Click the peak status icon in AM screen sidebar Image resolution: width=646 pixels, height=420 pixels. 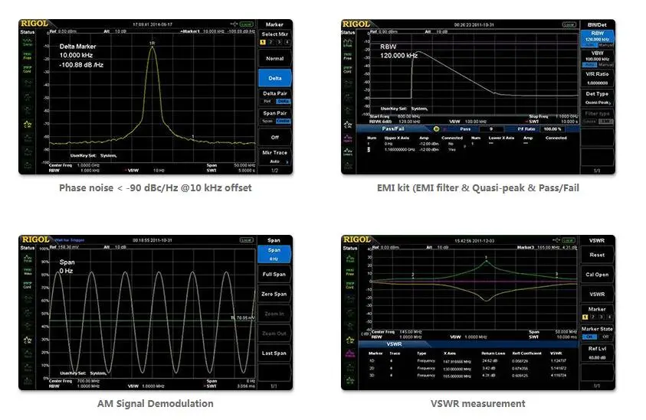(x=27, y=258)
